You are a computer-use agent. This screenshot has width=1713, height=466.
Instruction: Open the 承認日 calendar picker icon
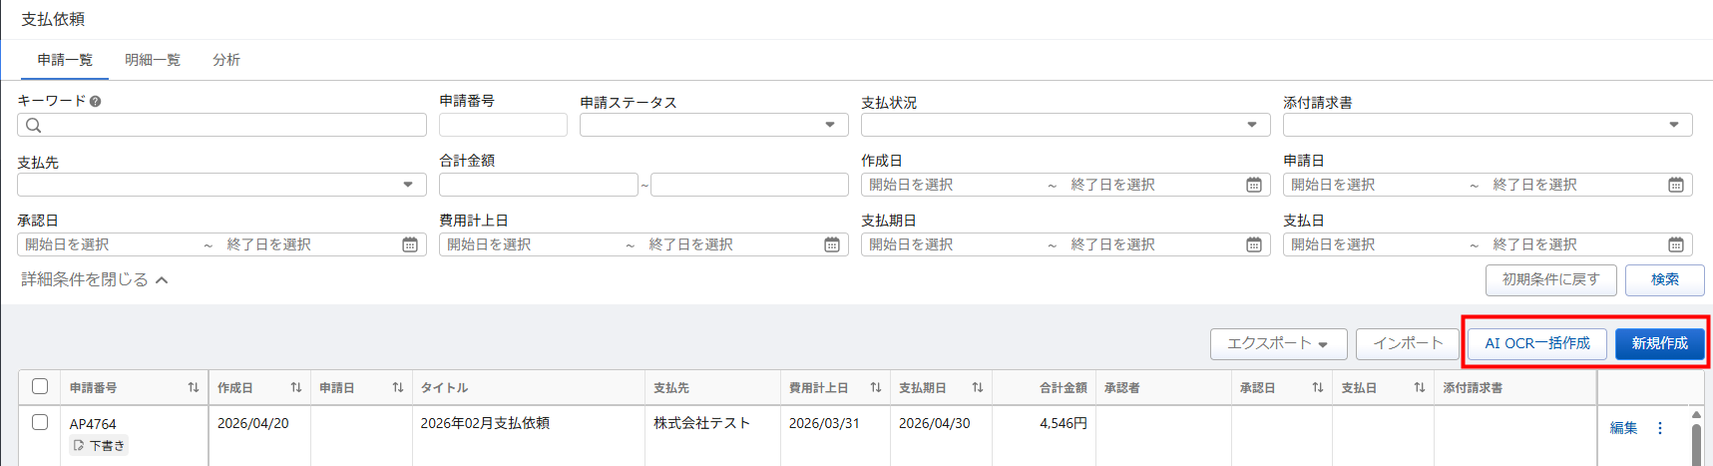(x=409, y=244)
